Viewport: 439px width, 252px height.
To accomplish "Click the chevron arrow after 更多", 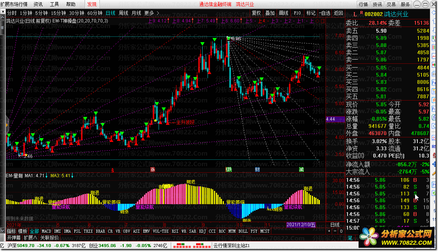I will [x=158, y=13].
